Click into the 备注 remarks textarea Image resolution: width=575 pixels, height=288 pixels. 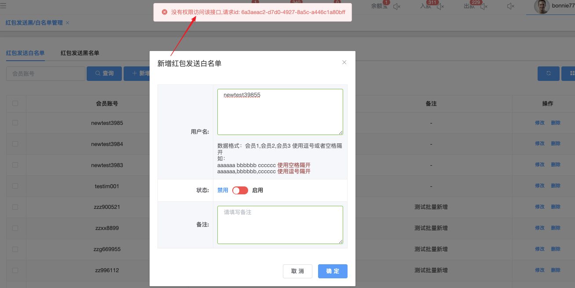[x=280, y=225]
